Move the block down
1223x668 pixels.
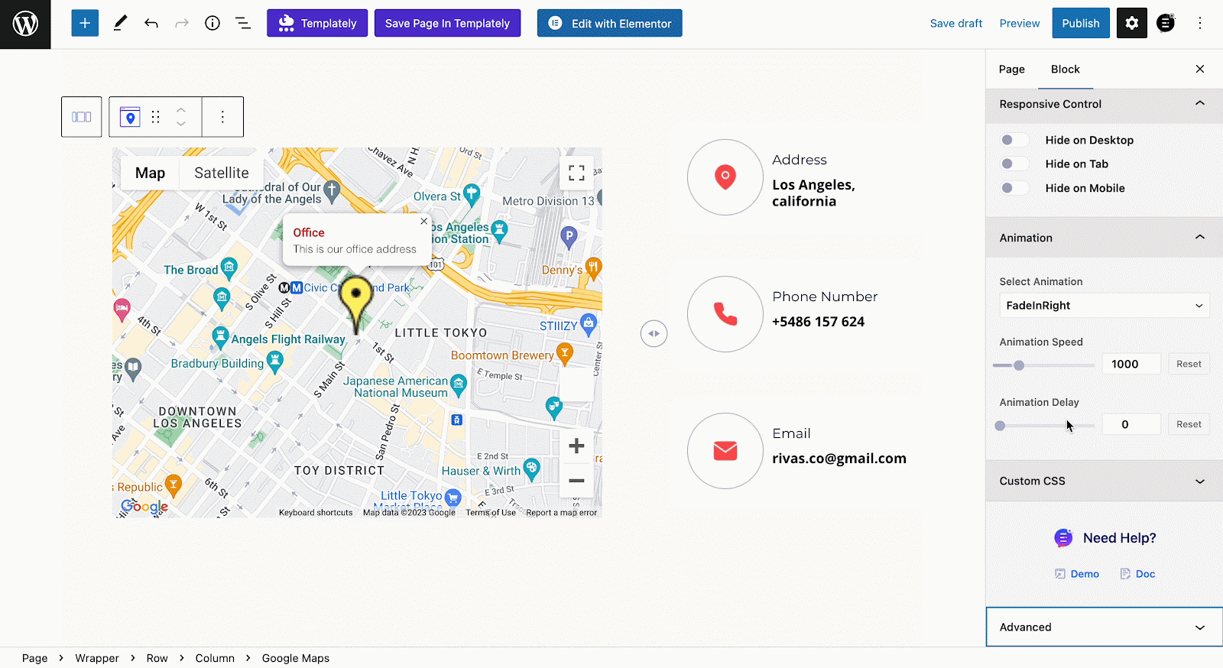(181, 124)
